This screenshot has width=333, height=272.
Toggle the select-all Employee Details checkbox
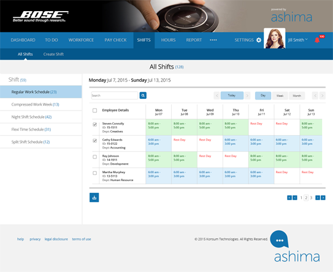click(94, 111)
